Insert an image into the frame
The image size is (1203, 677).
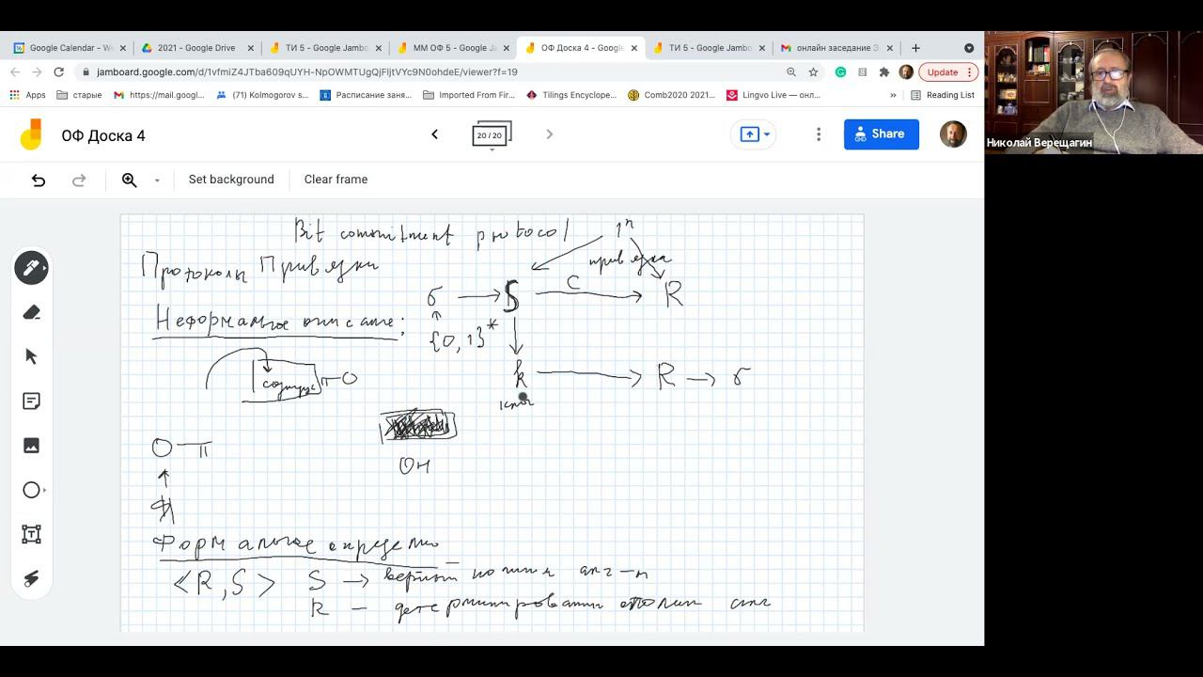point(31,446)
